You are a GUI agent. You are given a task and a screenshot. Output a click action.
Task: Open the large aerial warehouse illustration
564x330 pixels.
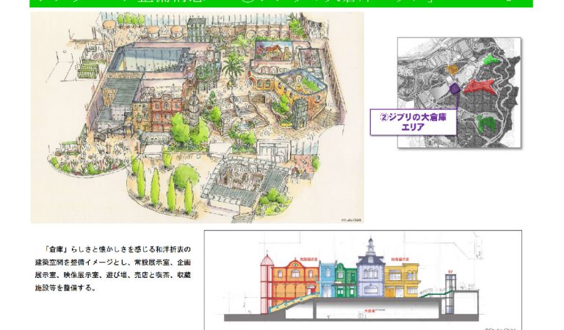197,117
